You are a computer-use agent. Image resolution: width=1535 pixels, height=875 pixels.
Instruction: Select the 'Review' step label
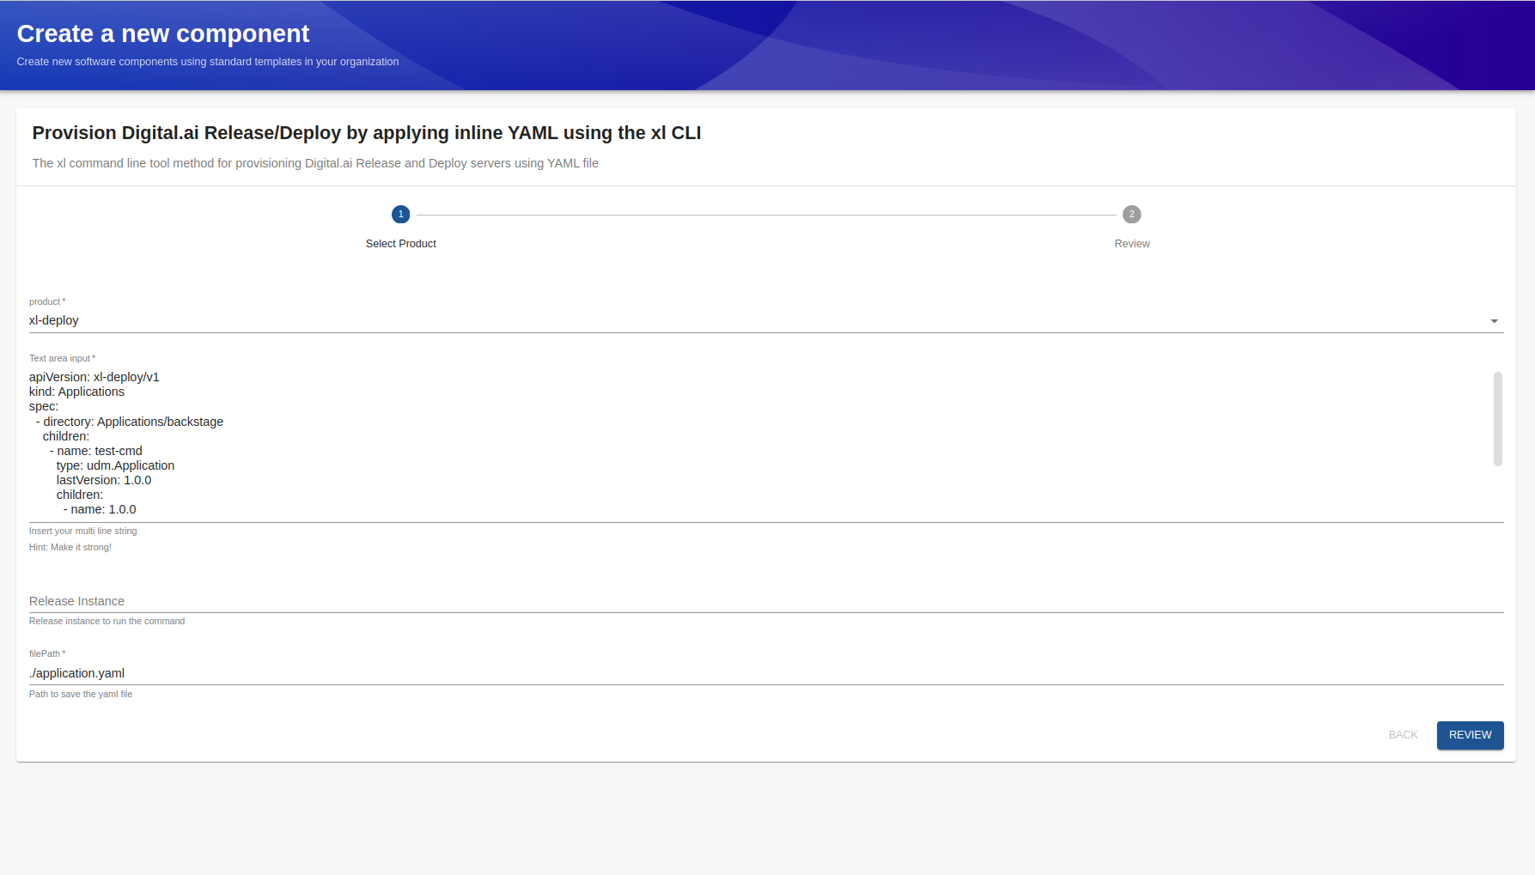[1132, 244]
